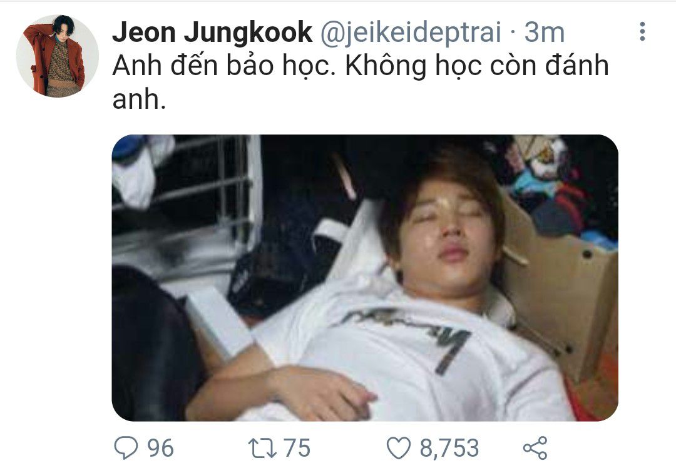View the 75 retweets count
This screenshot has width=676, height=468.
pyautogui.click(x=297, y=448)
